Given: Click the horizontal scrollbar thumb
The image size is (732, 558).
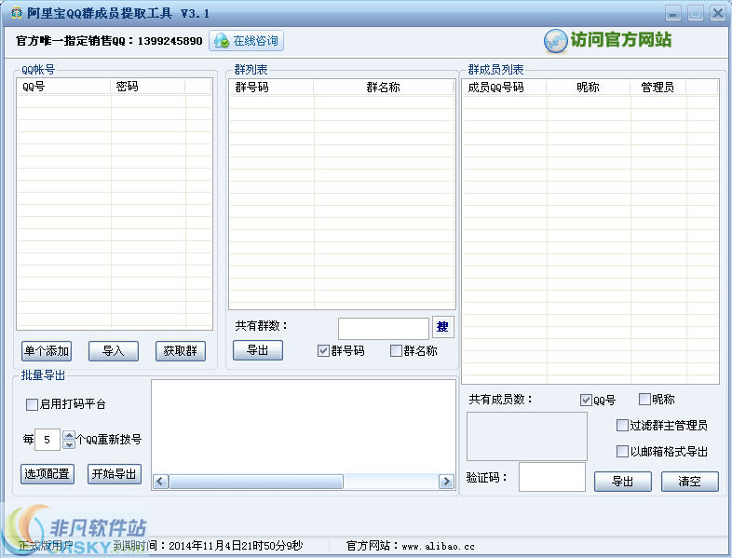Looking at the screenshot, I should [x=256, y=482].
